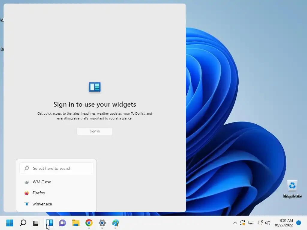The height and width of the screenshot is (230, 307).
Task: Click the magnifier icon in the search box
Action: coord(27,168)
